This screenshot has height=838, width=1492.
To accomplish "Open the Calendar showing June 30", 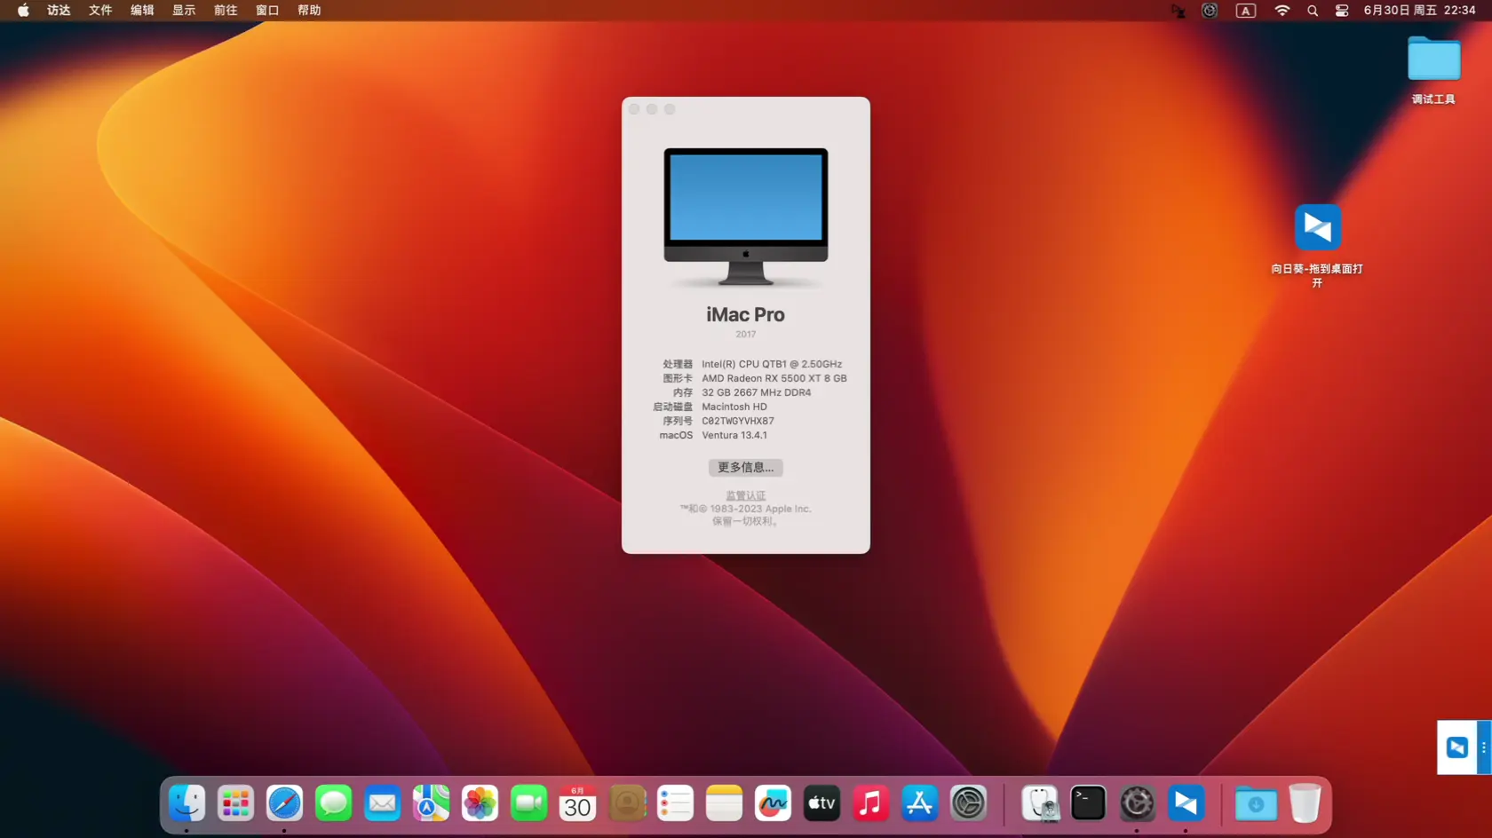I will point(577,802).
